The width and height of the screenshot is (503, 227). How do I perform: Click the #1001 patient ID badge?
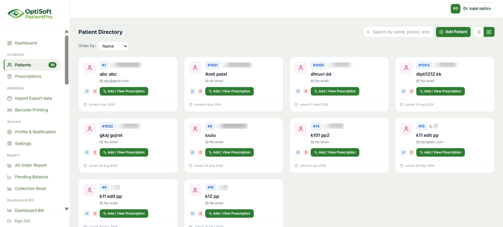pyautogui.click(x=213, y=65)
